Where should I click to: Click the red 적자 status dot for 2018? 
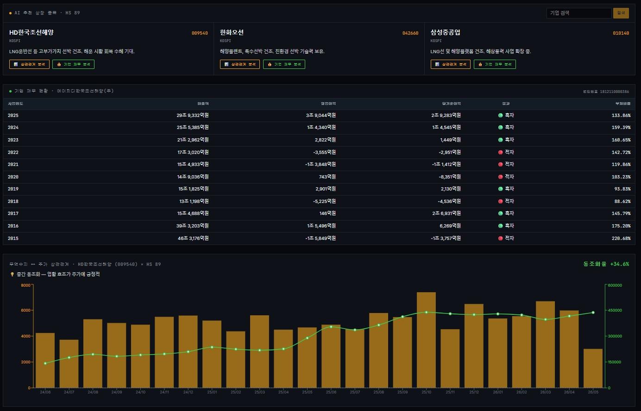(500, 201)
